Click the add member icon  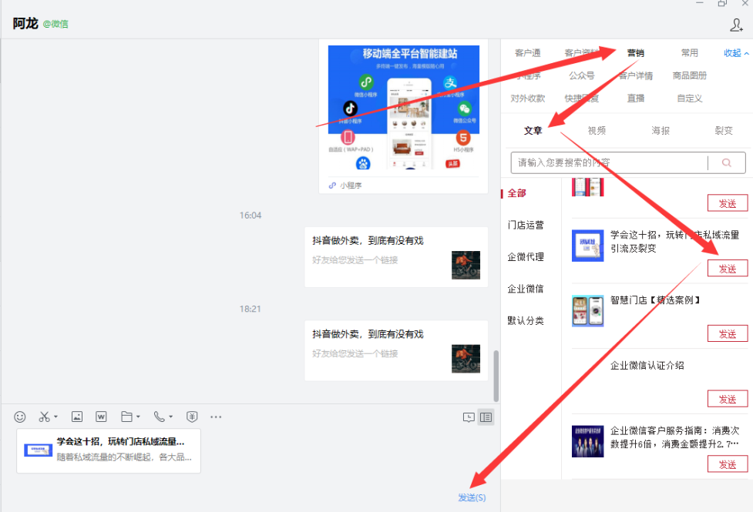tap(736, 25)
